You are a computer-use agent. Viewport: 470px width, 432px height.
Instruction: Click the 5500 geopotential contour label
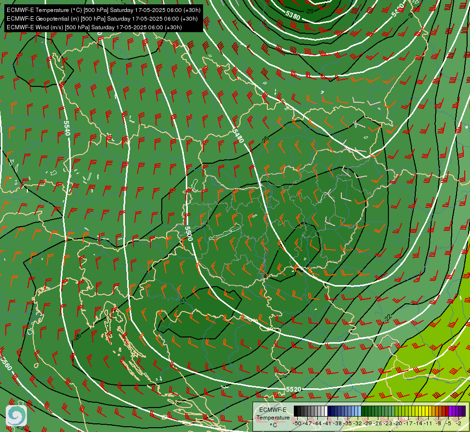[x=189, y=234]
